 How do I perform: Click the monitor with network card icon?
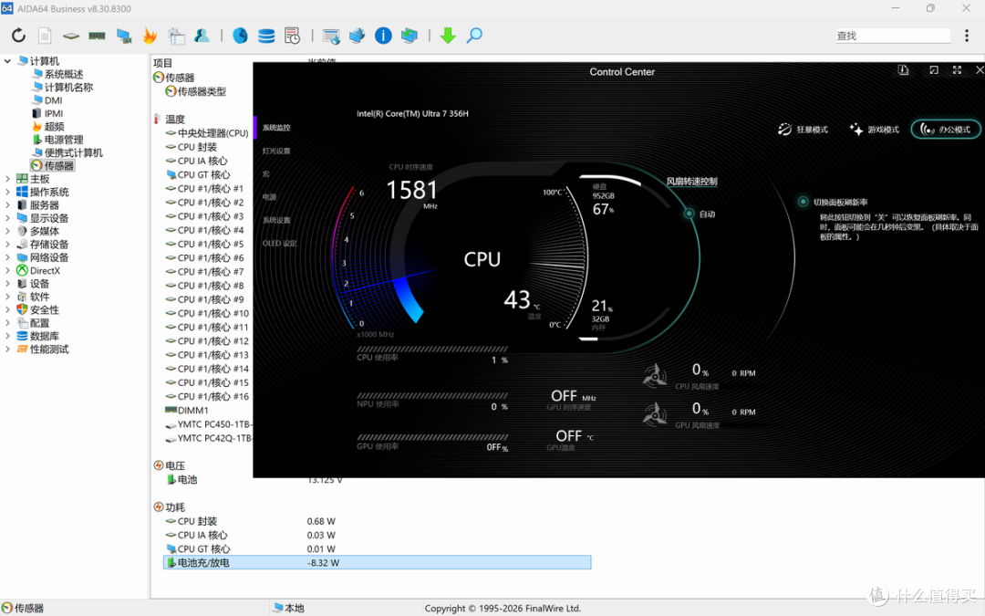124,36
